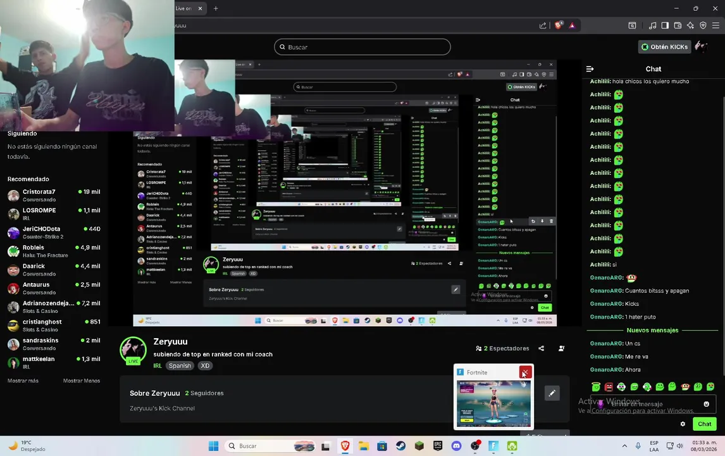Open the Brave Shields lion icon
The height and width of the screenshot is (456, 725).
coord(559,25)
